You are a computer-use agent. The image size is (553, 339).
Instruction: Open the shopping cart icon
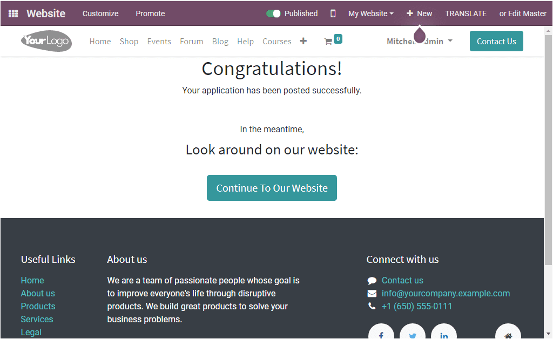click(328, 42)
